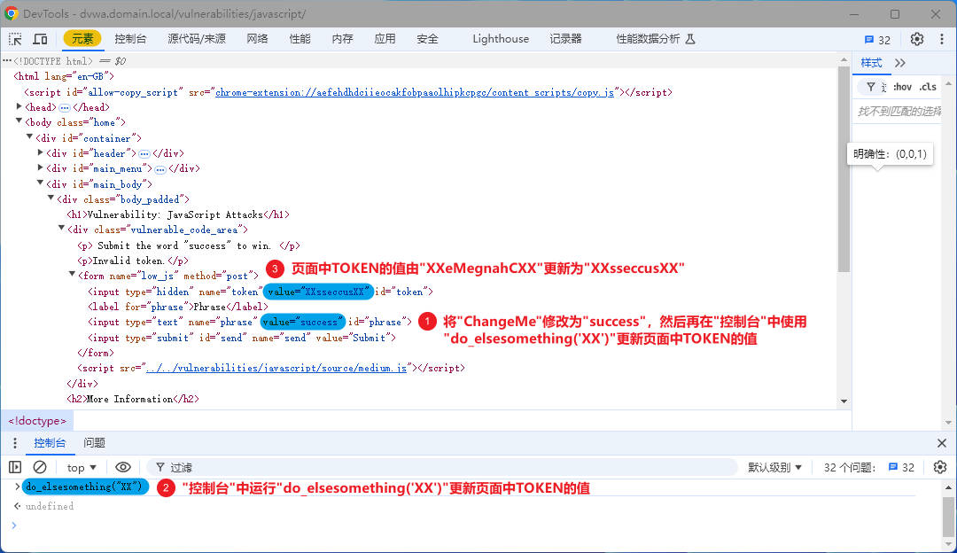
Task: Open the 元素 tab
Action: [82, 39]
